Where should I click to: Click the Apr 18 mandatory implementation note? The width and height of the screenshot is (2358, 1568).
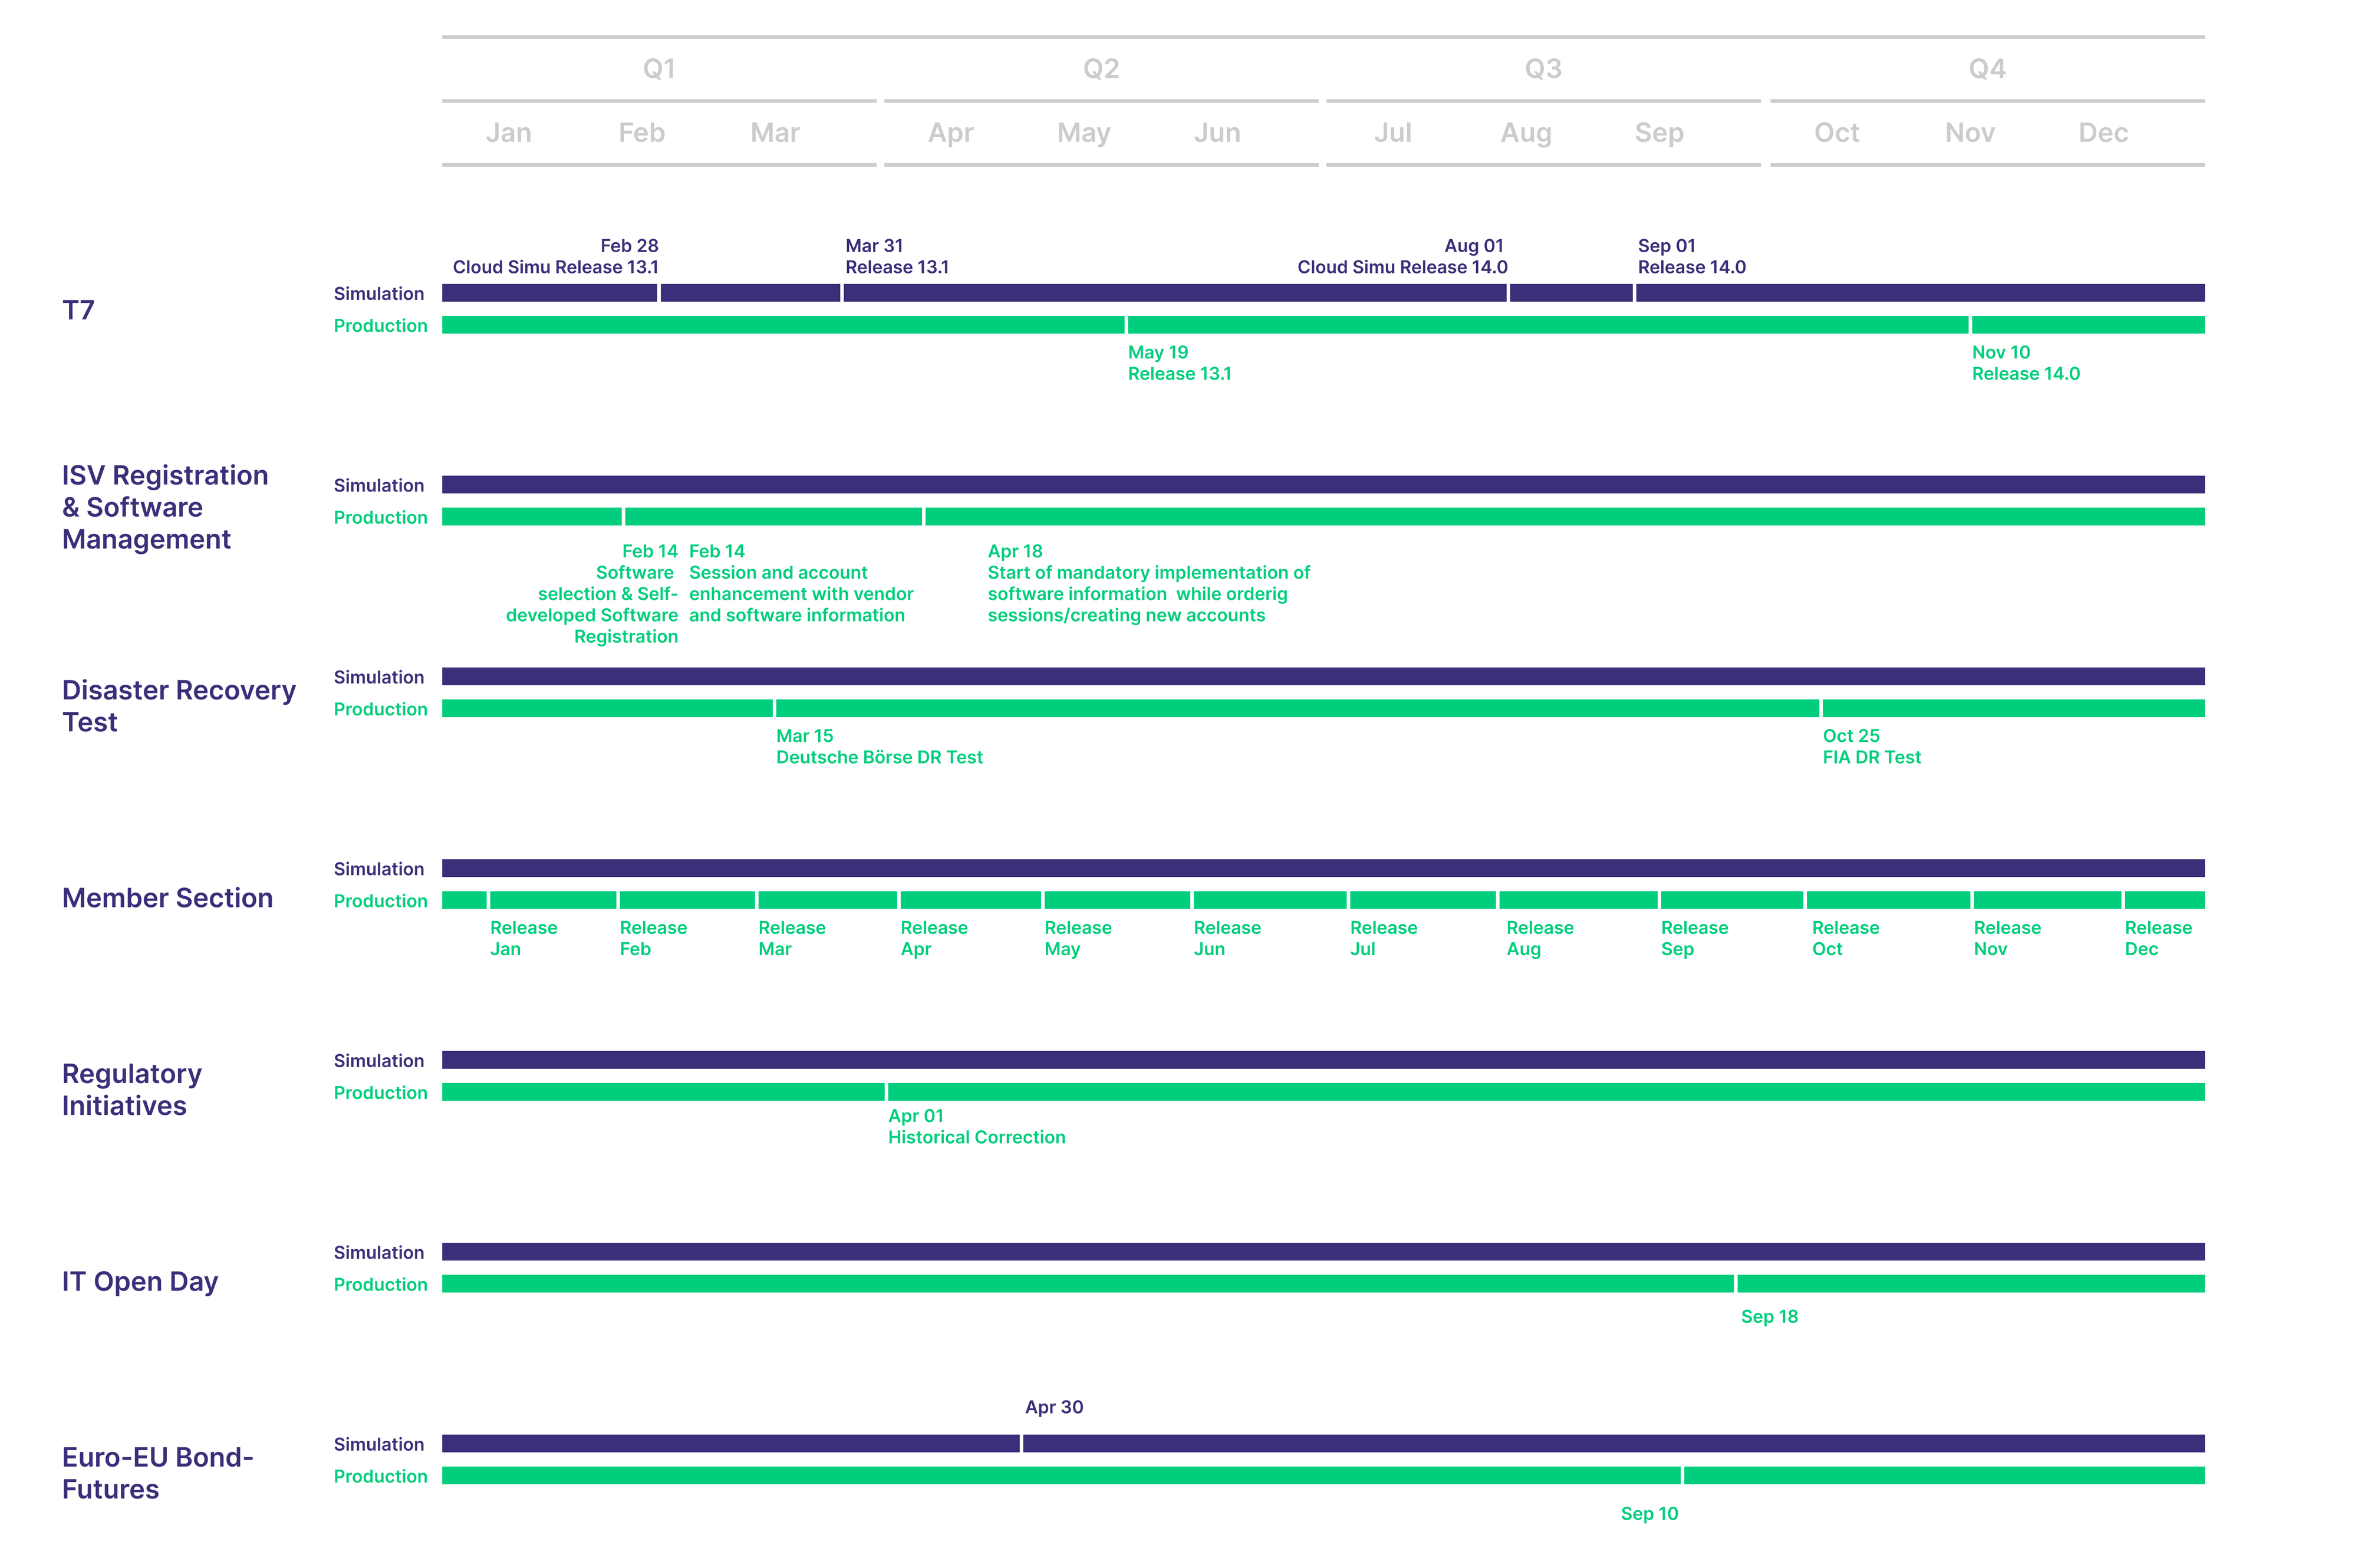(x=1147, y=583)
